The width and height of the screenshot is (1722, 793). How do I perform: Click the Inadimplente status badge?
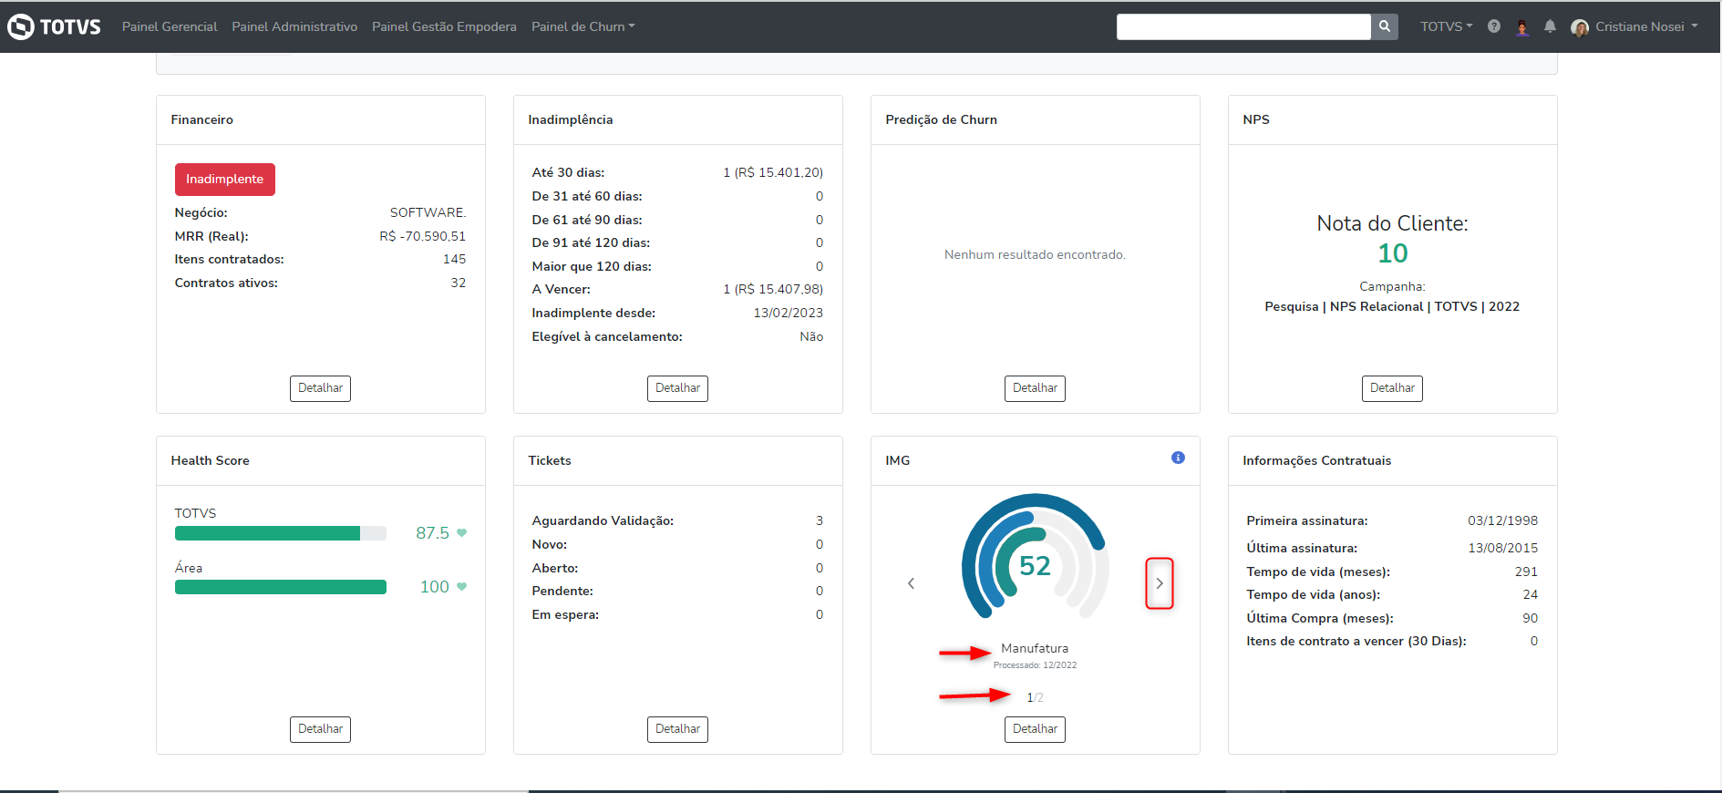tap(225, 180)
